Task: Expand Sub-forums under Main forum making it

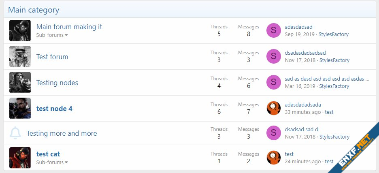Action: pos(52,35)
